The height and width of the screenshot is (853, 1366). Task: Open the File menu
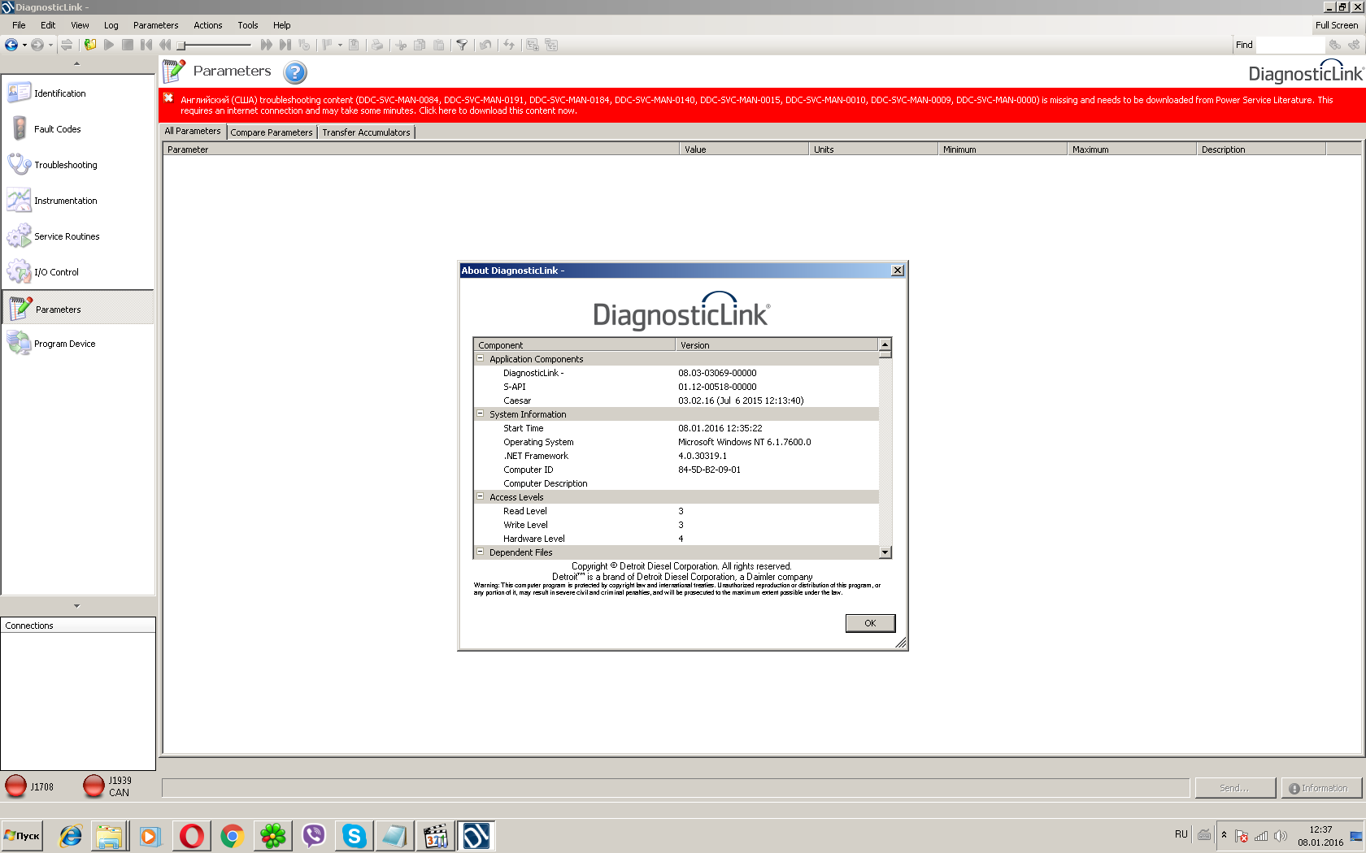coord(19,25)
